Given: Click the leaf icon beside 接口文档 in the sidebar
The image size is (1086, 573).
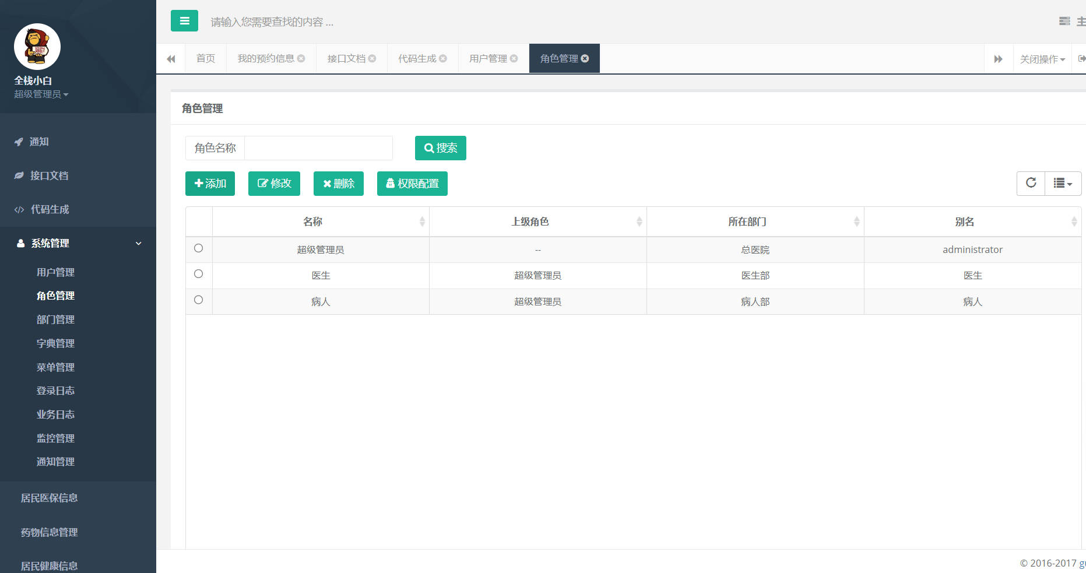Looking at the screenshot, I should tap(19, 175).
